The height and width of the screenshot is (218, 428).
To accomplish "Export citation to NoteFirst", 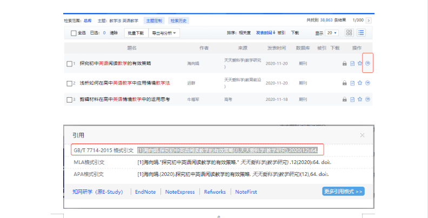I will (246, 192).
